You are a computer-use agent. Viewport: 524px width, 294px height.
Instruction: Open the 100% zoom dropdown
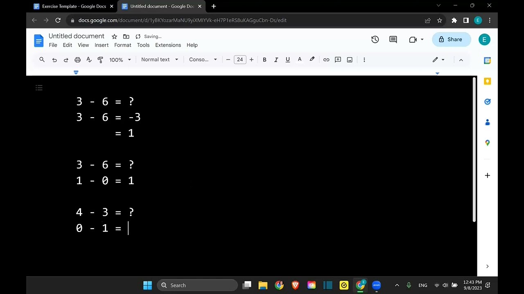(120, 60)
